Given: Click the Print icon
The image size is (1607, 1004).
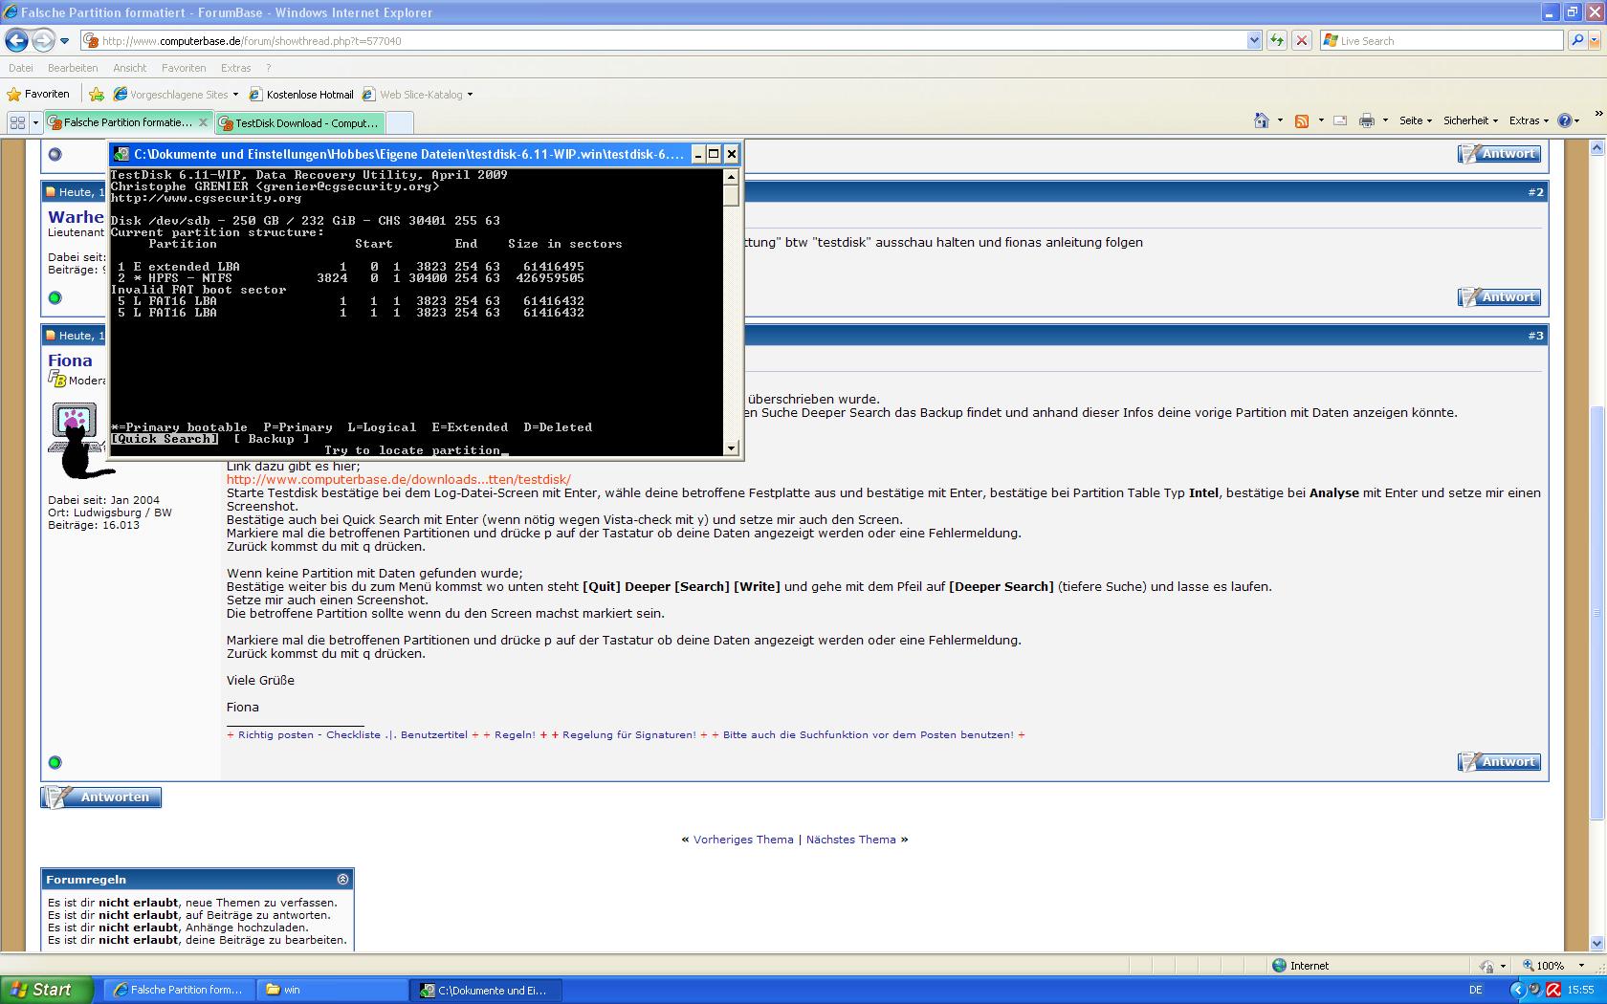Looking at the screenshot, I should coord(1367,120).
